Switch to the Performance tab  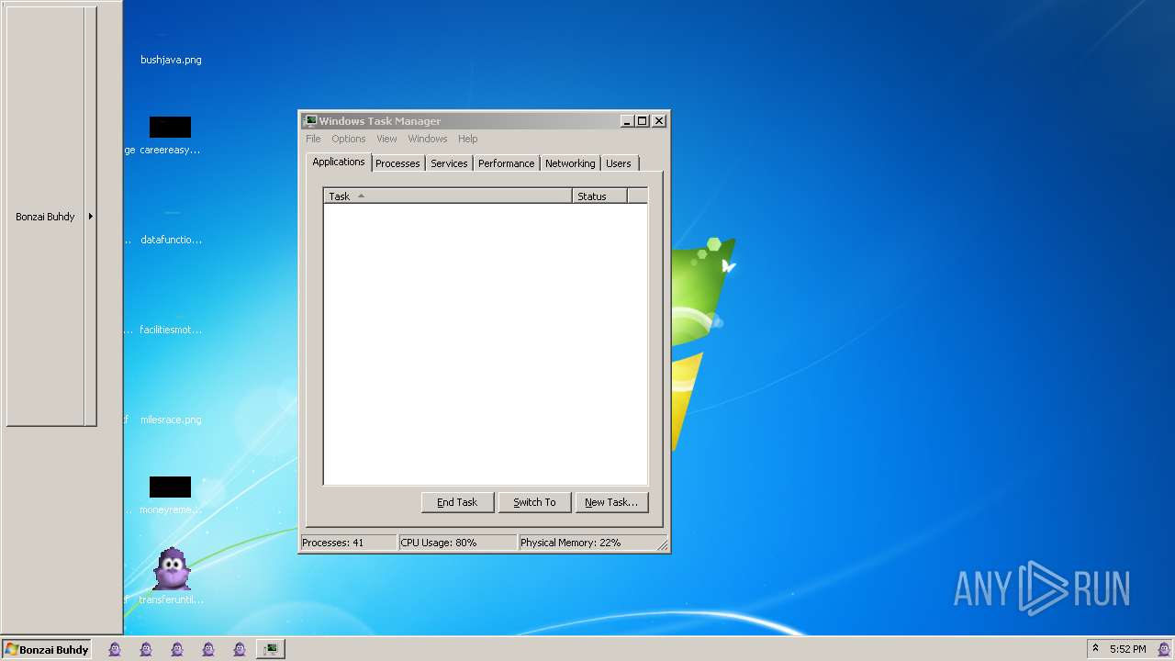tap(506, 163)
